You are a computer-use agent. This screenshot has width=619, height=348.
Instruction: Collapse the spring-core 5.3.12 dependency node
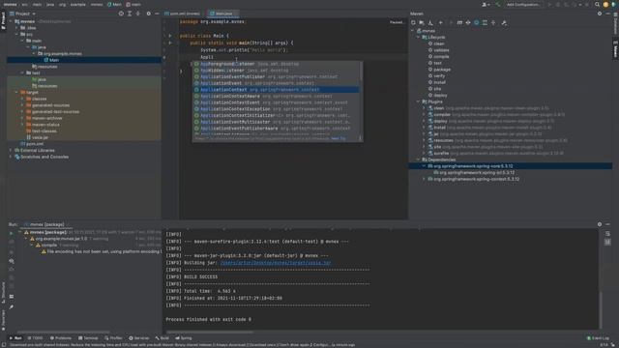pyautogui.click(x=424, y=166)
